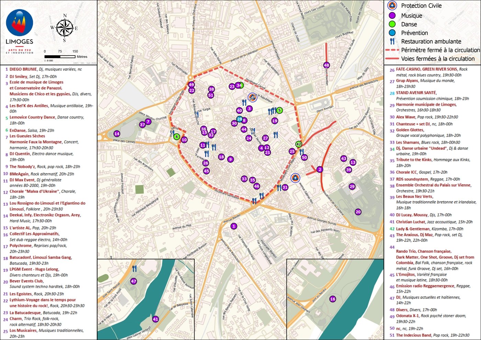481x340 pixels.
Task: Click the compass rose
Action: pyautogui.click(x=64, y=28)
